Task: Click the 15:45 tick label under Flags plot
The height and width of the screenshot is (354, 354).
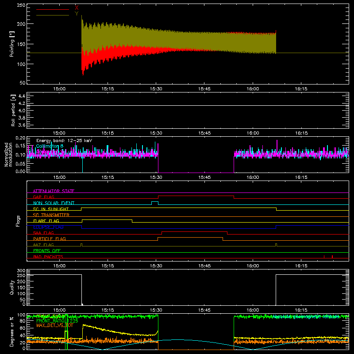Action: (204, 266)
